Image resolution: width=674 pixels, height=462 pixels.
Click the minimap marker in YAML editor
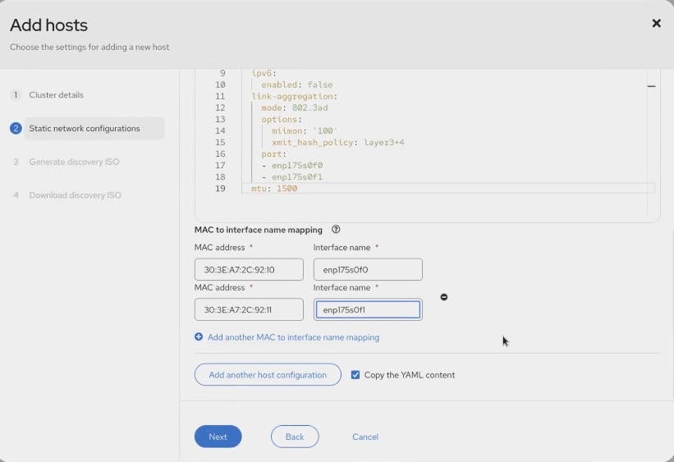(651, 86)
